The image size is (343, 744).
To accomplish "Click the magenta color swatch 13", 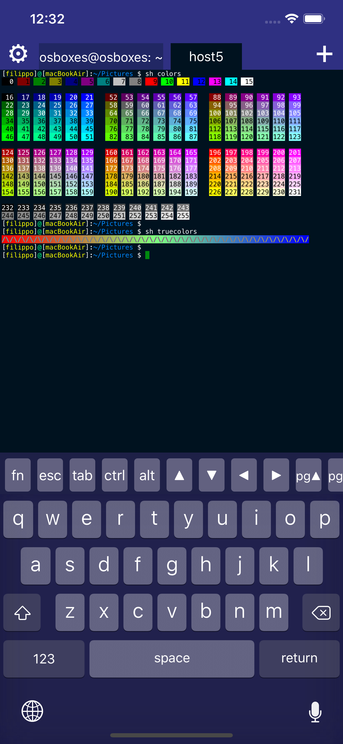I will pos(215,82).
